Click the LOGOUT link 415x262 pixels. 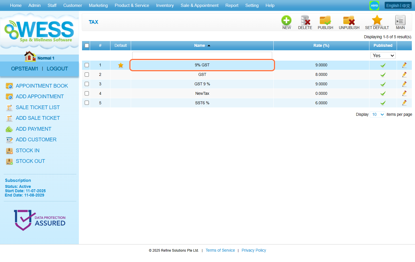click(x=57, y=69)
